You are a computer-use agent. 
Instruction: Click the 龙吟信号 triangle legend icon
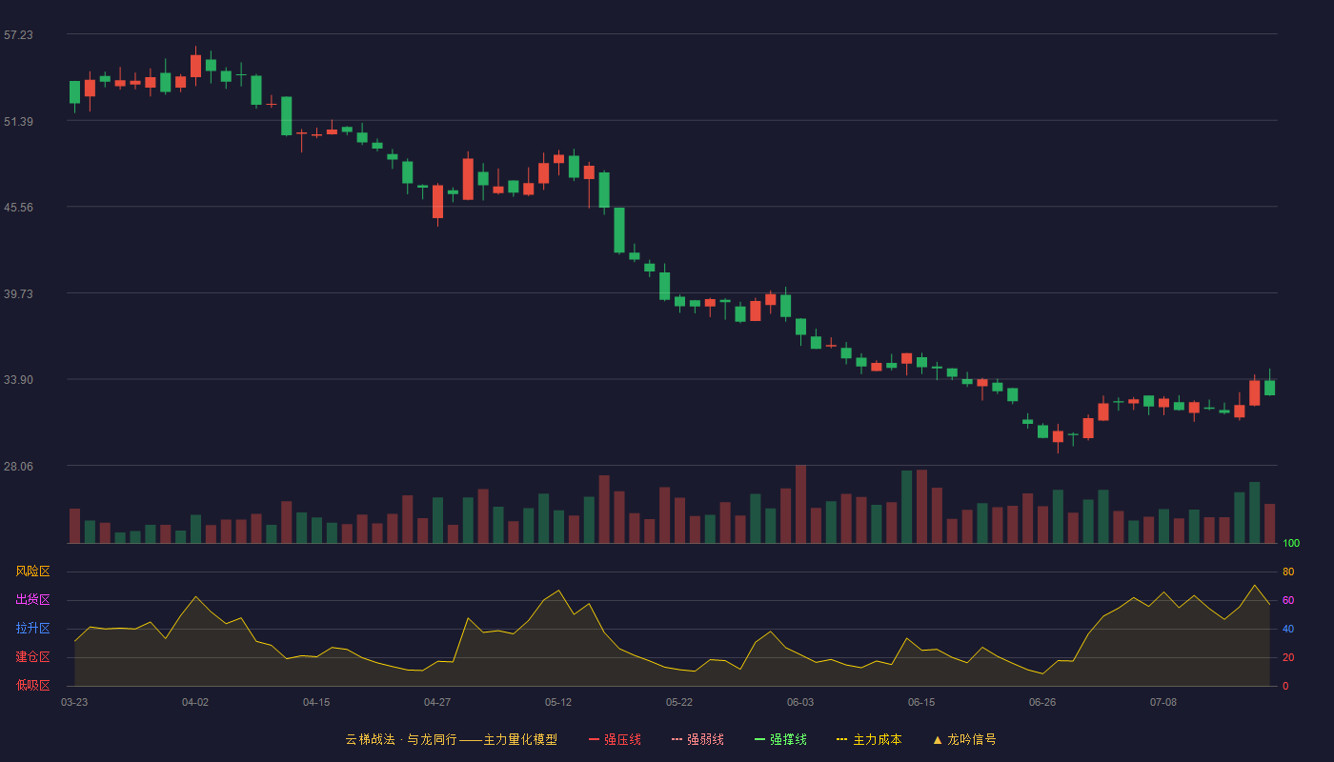pyautogui.click(x=938, y=739)
